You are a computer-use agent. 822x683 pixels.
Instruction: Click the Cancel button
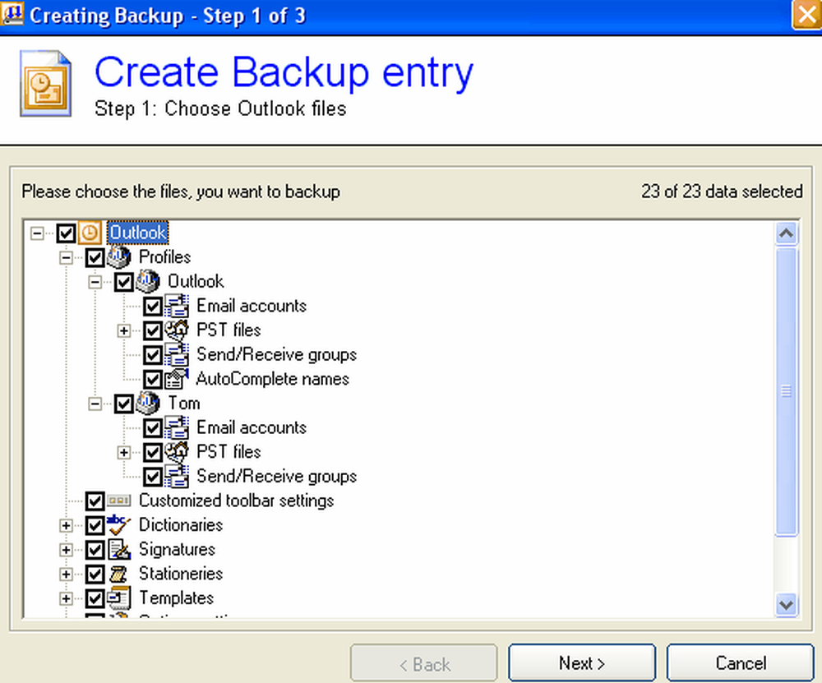741,663
